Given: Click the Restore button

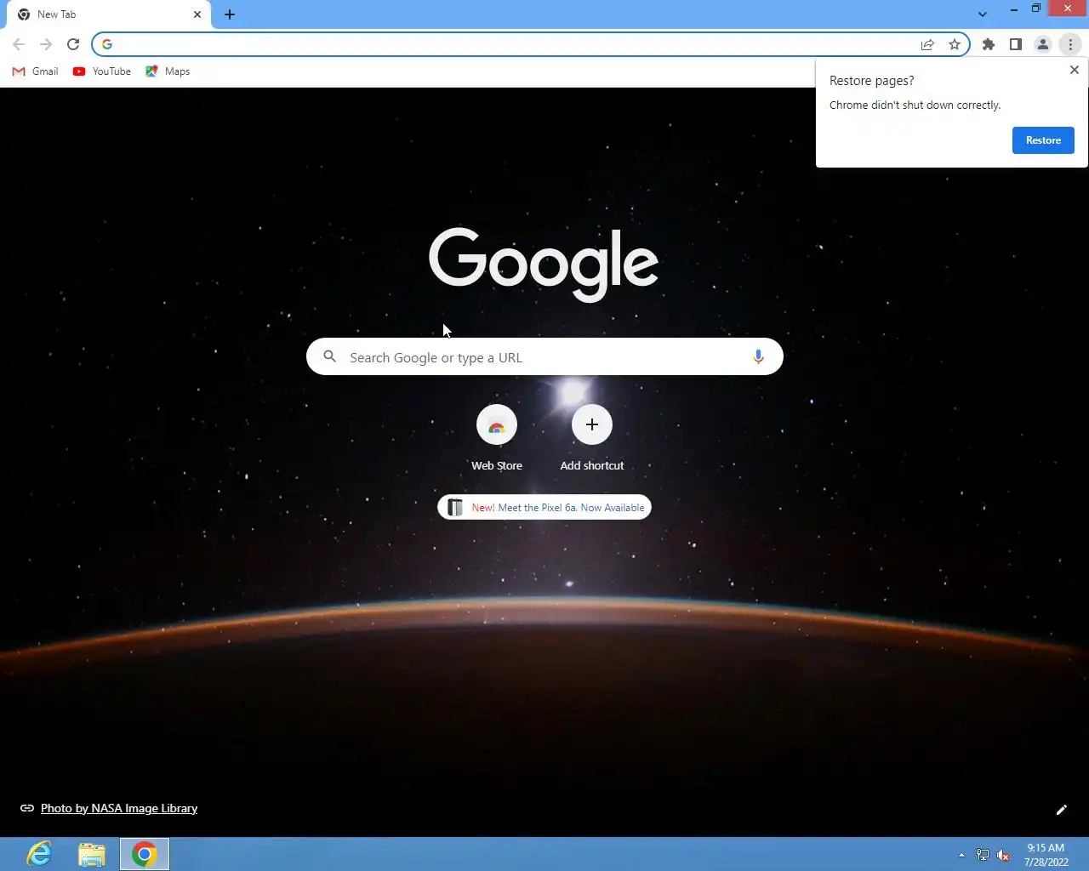Looking at the screenshot, I should (x=1043, y=140).
